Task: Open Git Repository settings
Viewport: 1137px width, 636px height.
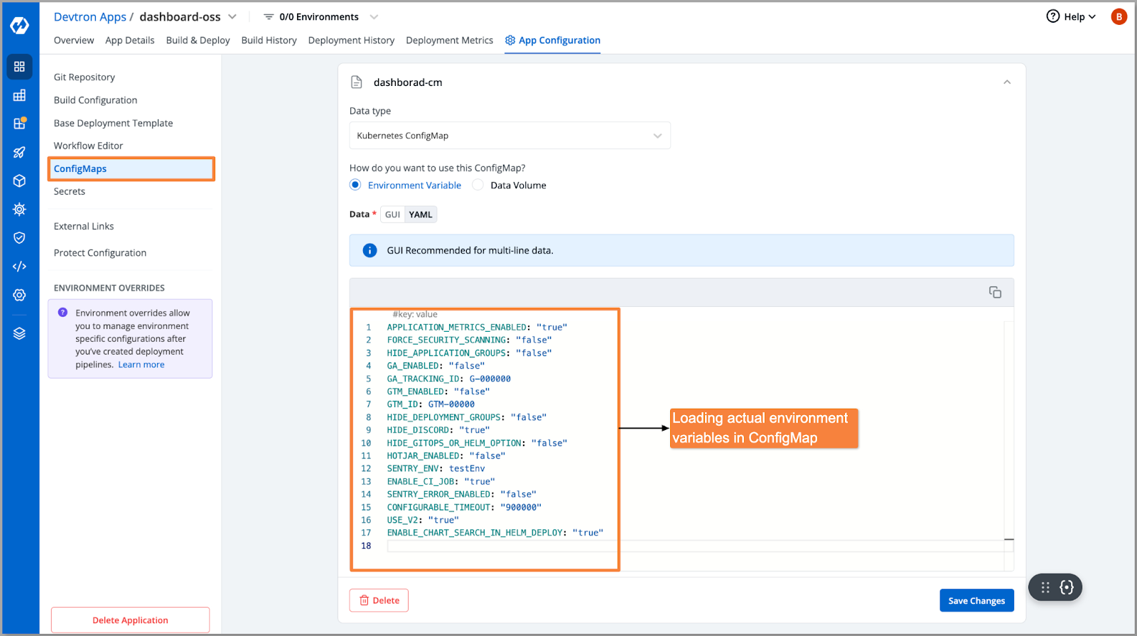Action: coord(85,77)
